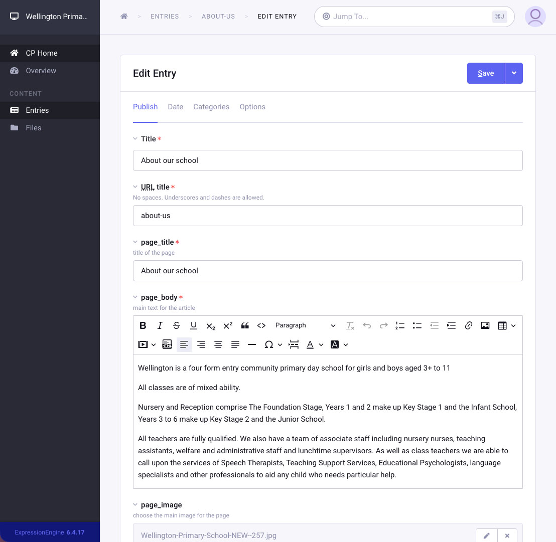Click the home breadcrumb icon
The height and width of the screenshot is (542, 556).
(x=124, y=17)
